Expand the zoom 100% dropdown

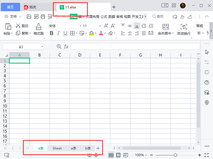(x=146, y=155)
